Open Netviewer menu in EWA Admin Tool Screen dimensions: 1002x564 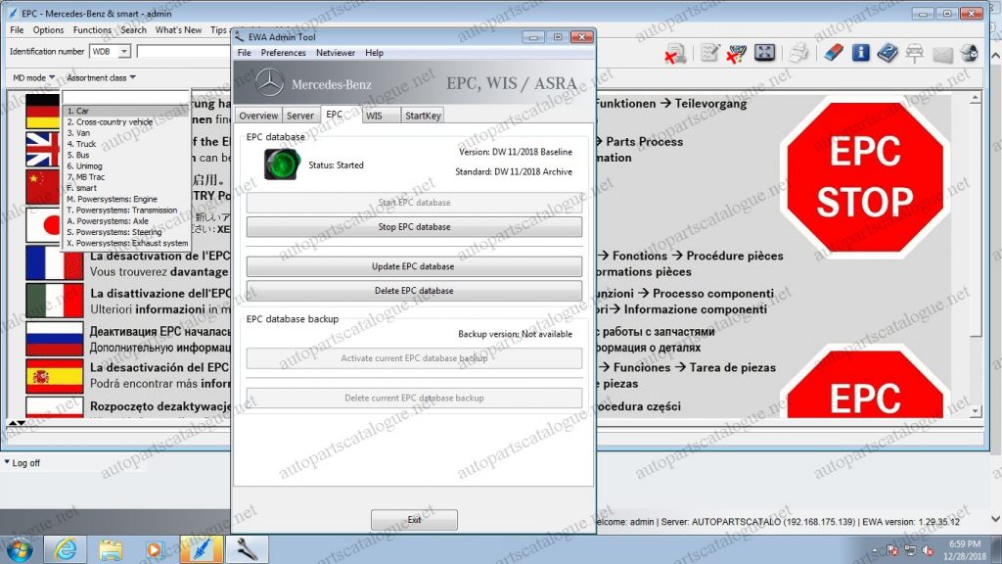click(336, 53)
